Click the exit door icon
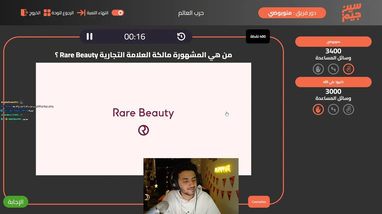Screen dimensions: 382x214 (24, 12)
